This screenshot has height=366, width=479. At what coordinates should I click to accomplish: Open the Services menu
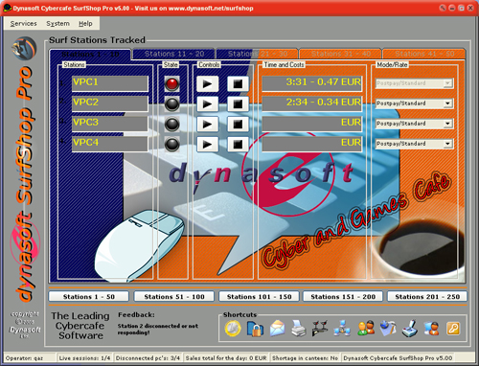click(x=23, y=24)
